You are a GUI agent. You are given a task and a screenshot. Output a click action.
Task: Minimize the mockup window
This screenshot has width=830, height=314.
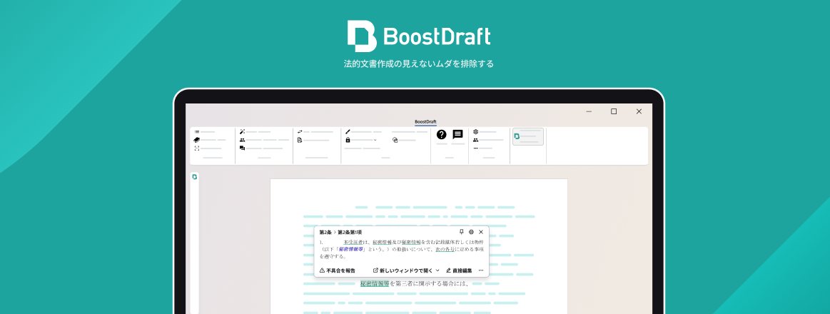pyautogui.click(x=589, y=111)
